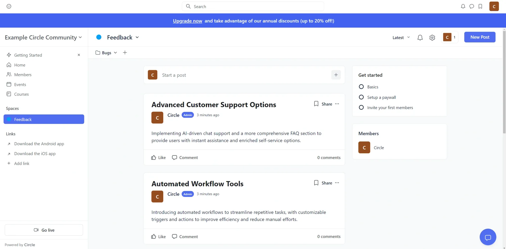Image resolution: width=506 pixels, height=249 pixels.
Task: Expand the Bugs category dropdown
Action: [115, 53]
